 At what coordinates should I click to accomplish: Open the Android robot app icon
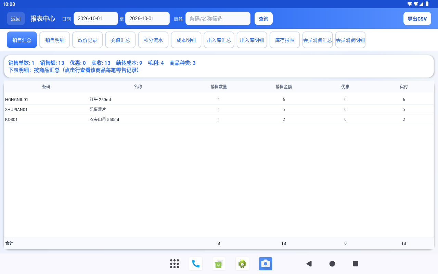pyautogui.click(x=242, y=264)
